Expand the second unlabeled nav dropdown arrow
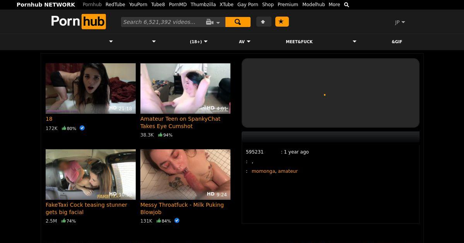 [x=154, y=41]
